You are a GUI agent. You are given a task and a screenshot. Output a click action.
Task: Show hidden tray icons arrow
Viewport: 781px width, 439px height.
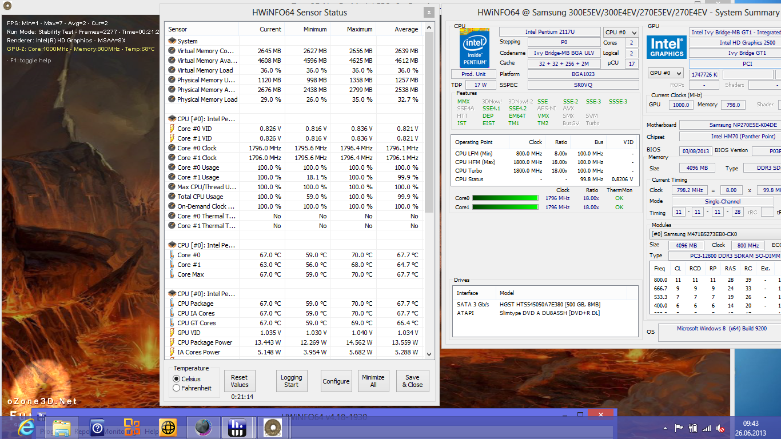click(x=666, y=428)
